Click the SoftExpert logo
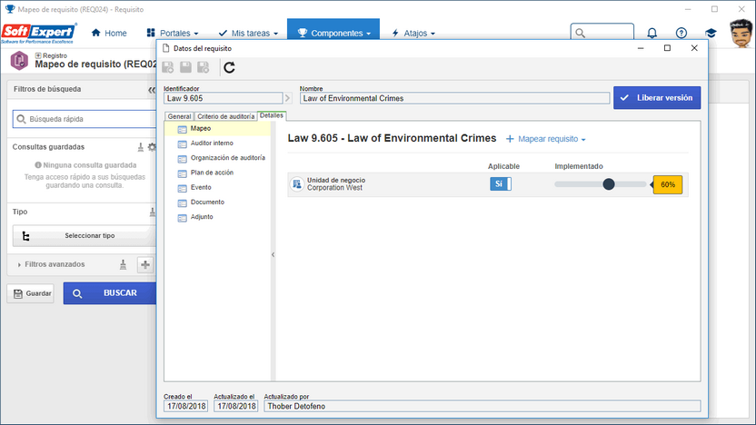Screen dimensions: 756x425 click(x=38, y=34)
